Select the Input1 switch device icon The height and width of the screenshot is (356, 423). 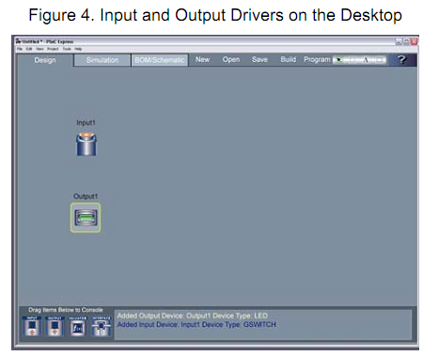click(x=86, y=144)
